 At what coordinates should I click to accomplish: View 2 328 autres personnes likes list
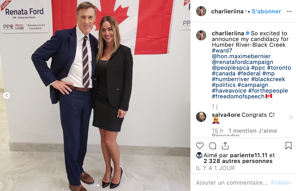[x=238, y=161]
